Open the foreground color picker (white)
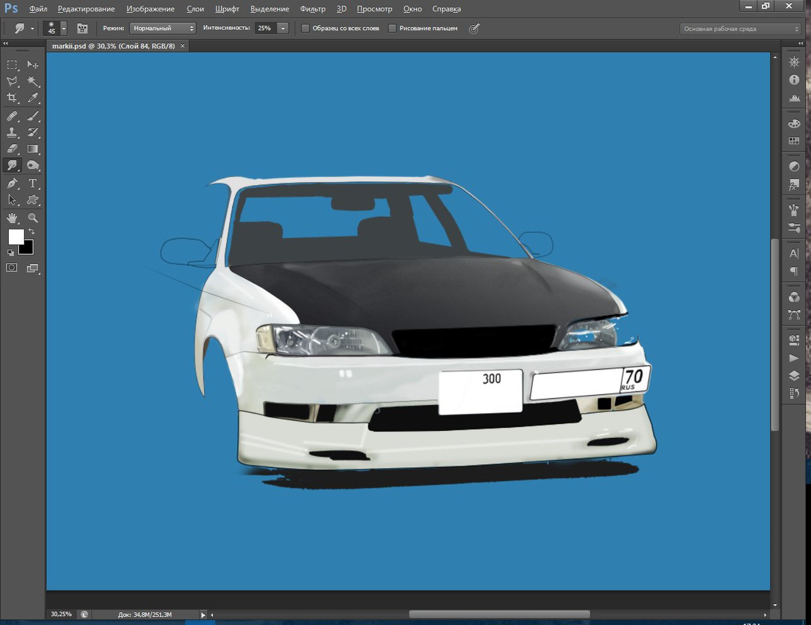Viewport: 811px width, 625px height. point(16,236)
